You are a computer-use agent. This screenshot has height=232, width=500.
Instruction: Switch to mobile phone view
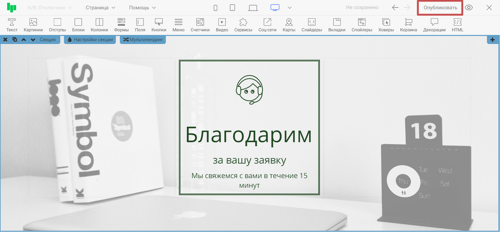pyautogui.click(x=216, y=8)
